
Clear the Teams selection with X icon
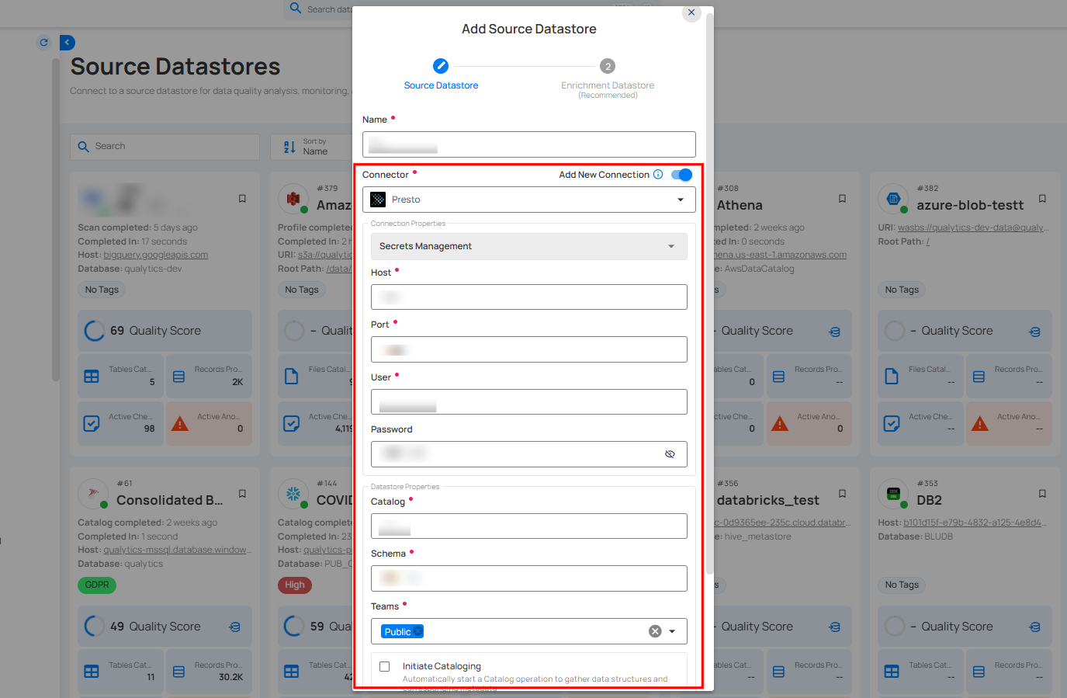point(655,631)
